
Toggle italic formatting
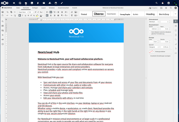pyautogui.click(x=23, y=15)
